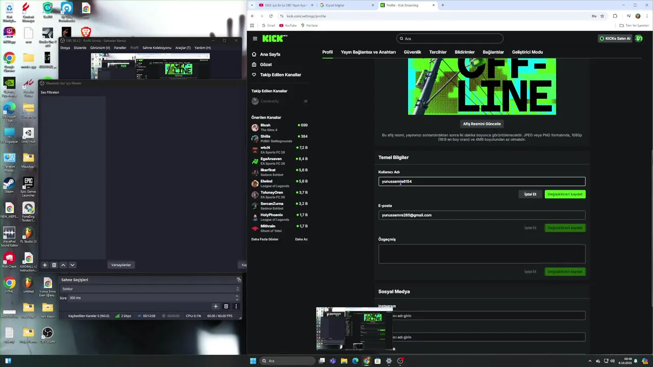Switch to the Kişisel bilgiler Chrome tab
This screenshot has width=653, height=367.
click(x=346, y=5)
